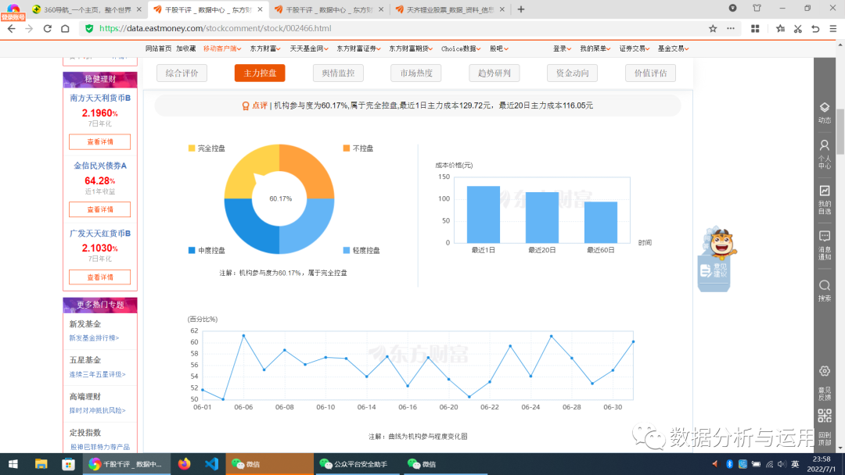
Task: Open Visual Studio Code from taskbar
Action: coord(211,464)
